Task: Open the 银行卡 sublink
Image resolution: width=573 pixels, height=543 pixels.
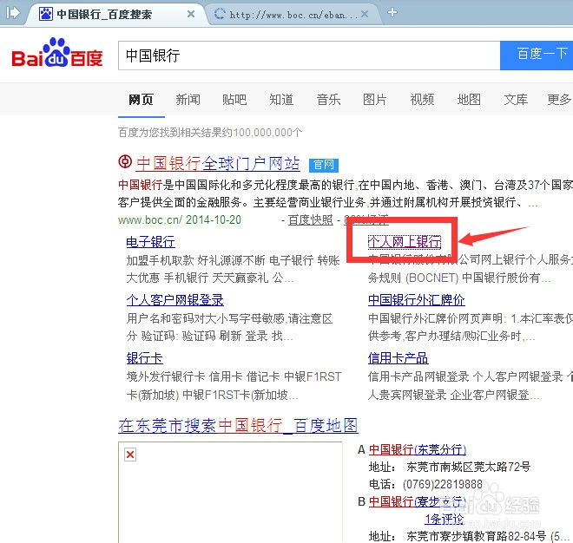Action: point(145,358)
